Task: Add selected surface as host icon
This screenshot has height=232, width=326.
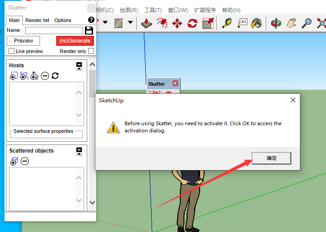Action: [x=14, y=76]
